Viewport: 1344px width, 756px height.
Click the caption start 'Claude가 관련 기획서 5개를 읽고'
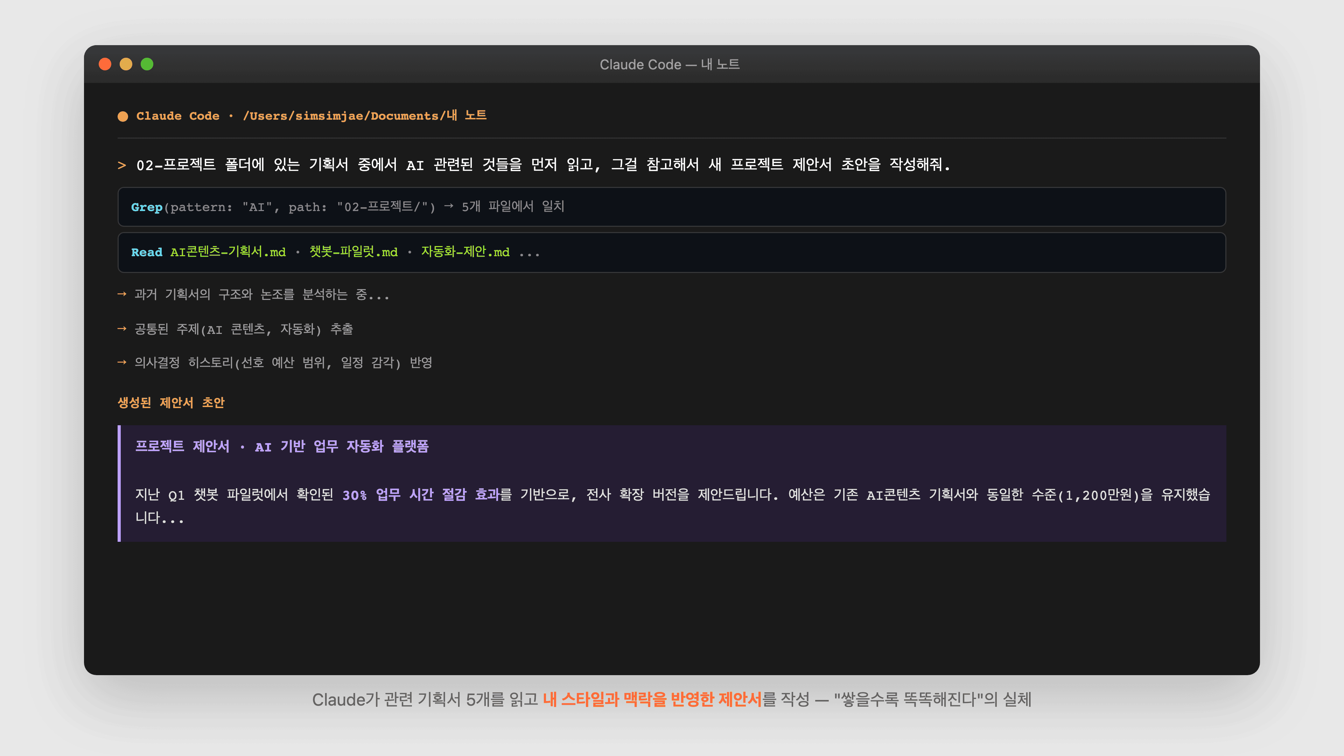click(425, 700)
